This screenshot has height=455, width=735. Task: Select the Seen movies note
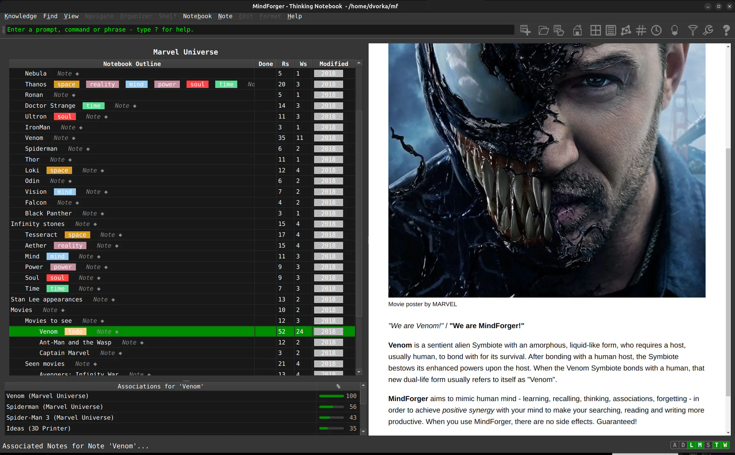[x=182, y=364]
